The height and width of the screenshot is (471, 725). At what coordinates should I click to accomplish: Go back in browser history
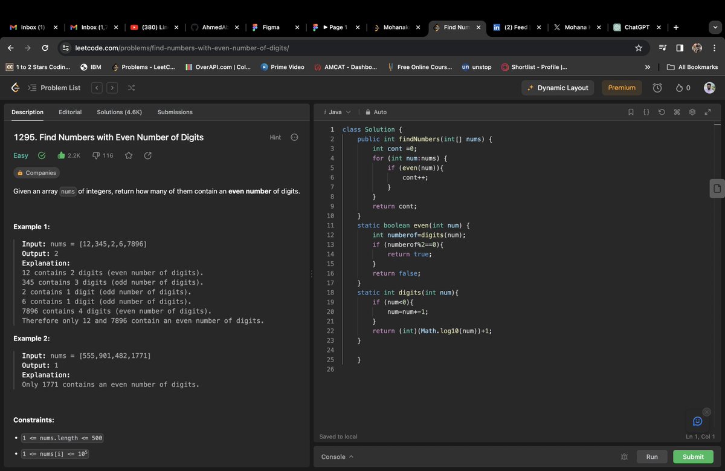[11, 48]
